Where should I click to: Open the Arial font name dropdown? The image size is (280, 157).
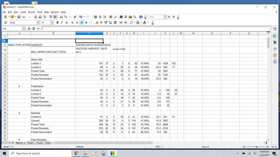(x=38, y=22)
